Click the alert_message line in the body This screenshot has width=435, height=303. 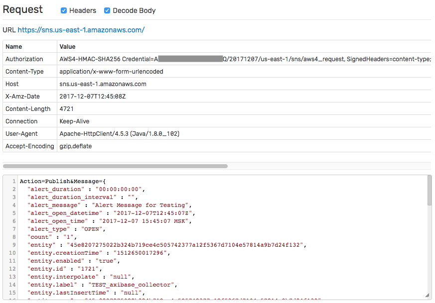point(109,205)
